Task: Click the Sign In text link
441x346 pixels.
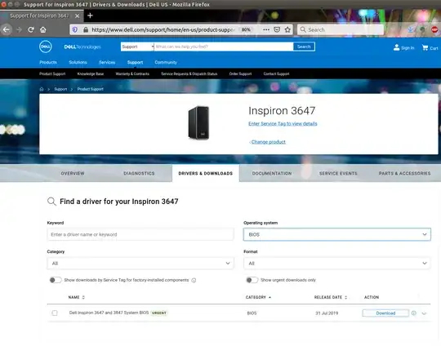Action: coord(408,48)
